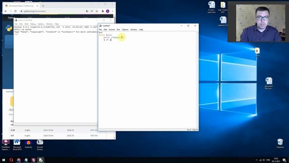Click the while loop line in editor
This screenshot has height=163, width=289.
105,35
